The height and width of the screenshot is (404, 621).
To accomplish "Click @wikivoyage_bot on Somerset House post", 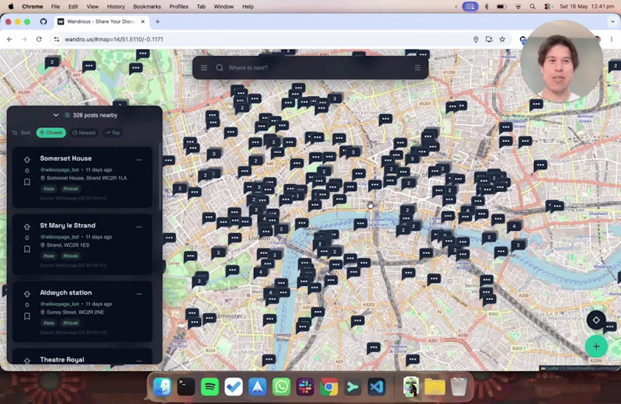I will point(60,169).
